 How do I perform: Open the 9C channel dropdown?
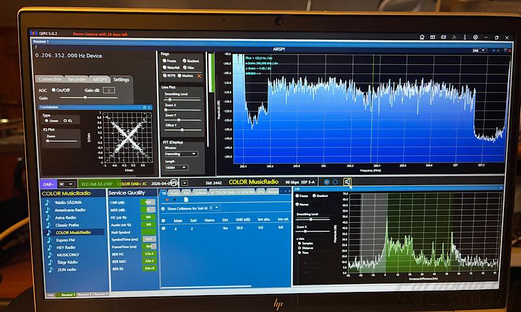[x=65, y=184]
